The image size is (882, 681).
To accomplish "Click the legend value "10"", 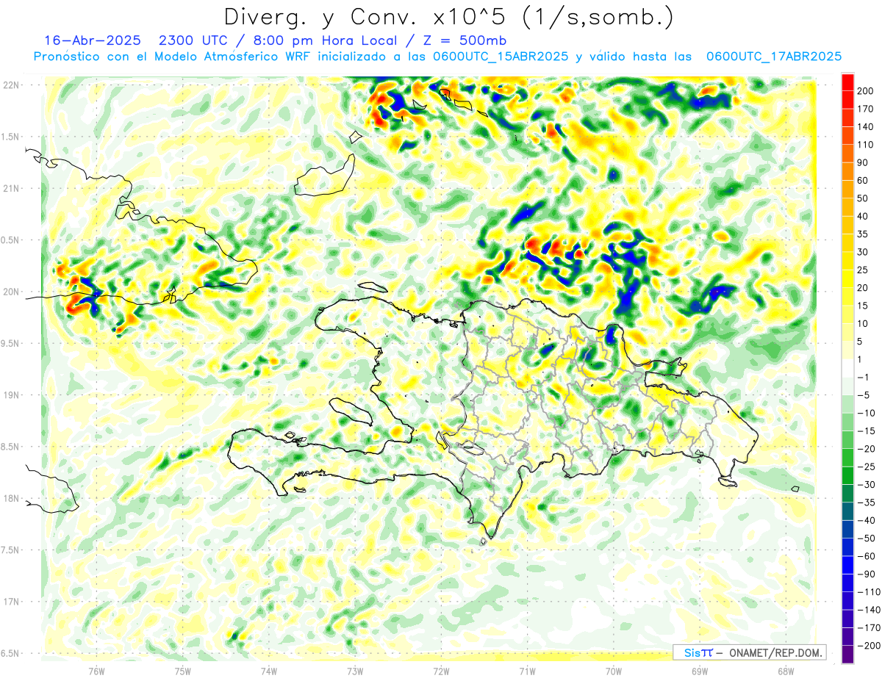I will pyautogui.click(x=863, y=324).
